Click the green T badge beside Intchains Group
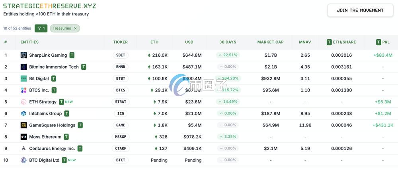 click(67, 114)
